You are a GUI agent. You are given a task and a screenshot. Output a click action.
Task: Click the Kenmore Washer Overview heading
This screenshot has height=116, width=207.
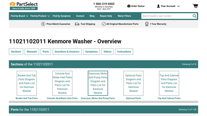[65, 41]
